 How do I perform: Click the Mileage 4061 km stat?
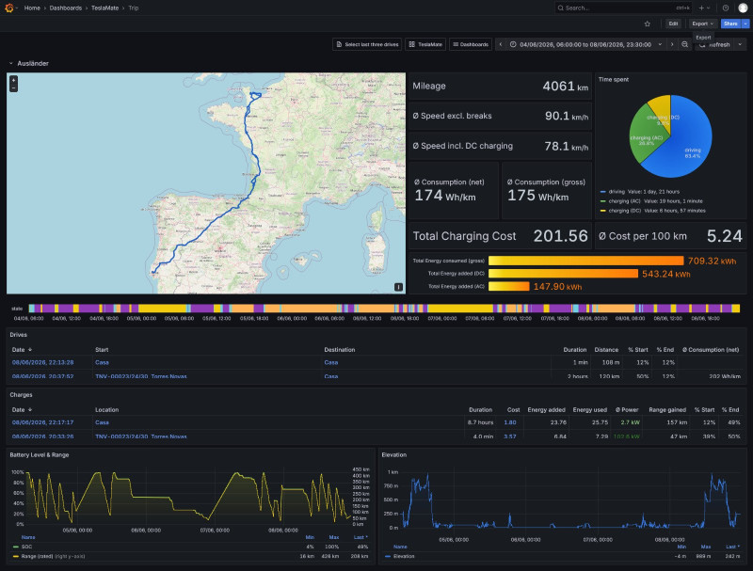500,87
